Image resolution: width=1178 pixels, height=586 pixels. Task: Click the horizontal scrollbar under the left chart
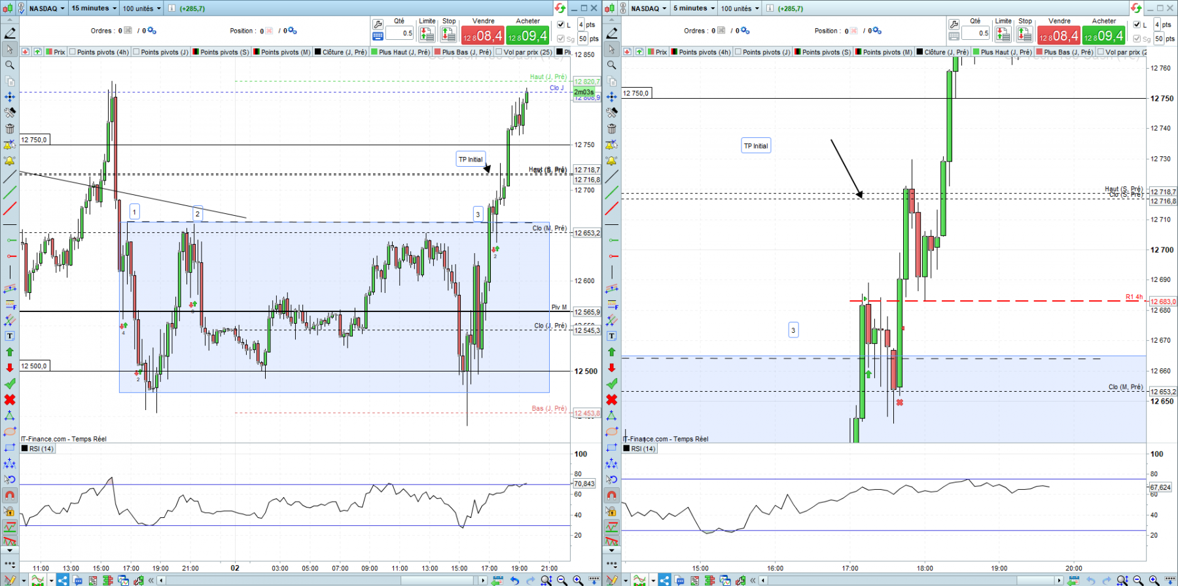pos(321,580)
